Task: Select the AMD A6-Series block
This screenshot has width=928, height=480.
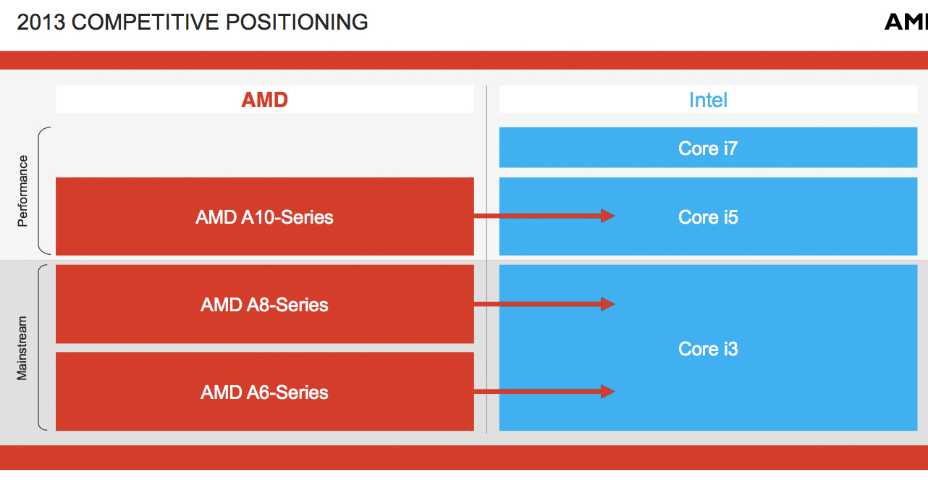Action: coord(265,392)
